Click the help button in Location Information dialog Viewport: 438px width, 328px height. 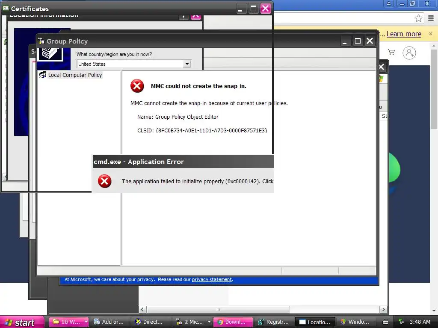183,16
